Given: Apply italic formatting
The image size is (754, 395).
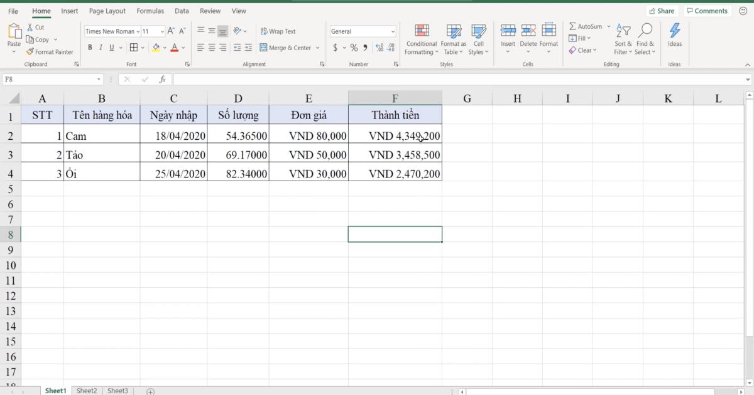Looking at the screenshot, I should pos(101,47).
